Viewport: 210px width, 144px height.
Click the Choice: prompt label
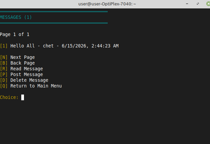(9, 98)
